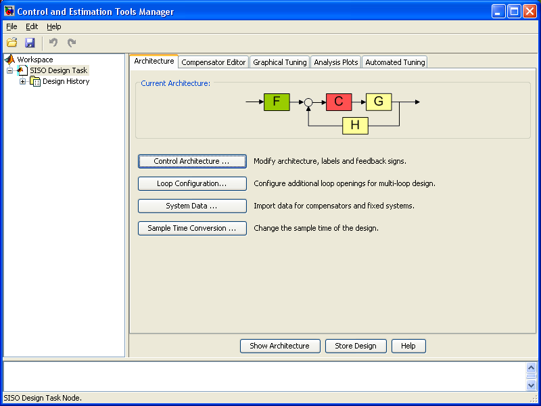
Task: Click the Loop Configuration button
Action: [x=192, y=183]
